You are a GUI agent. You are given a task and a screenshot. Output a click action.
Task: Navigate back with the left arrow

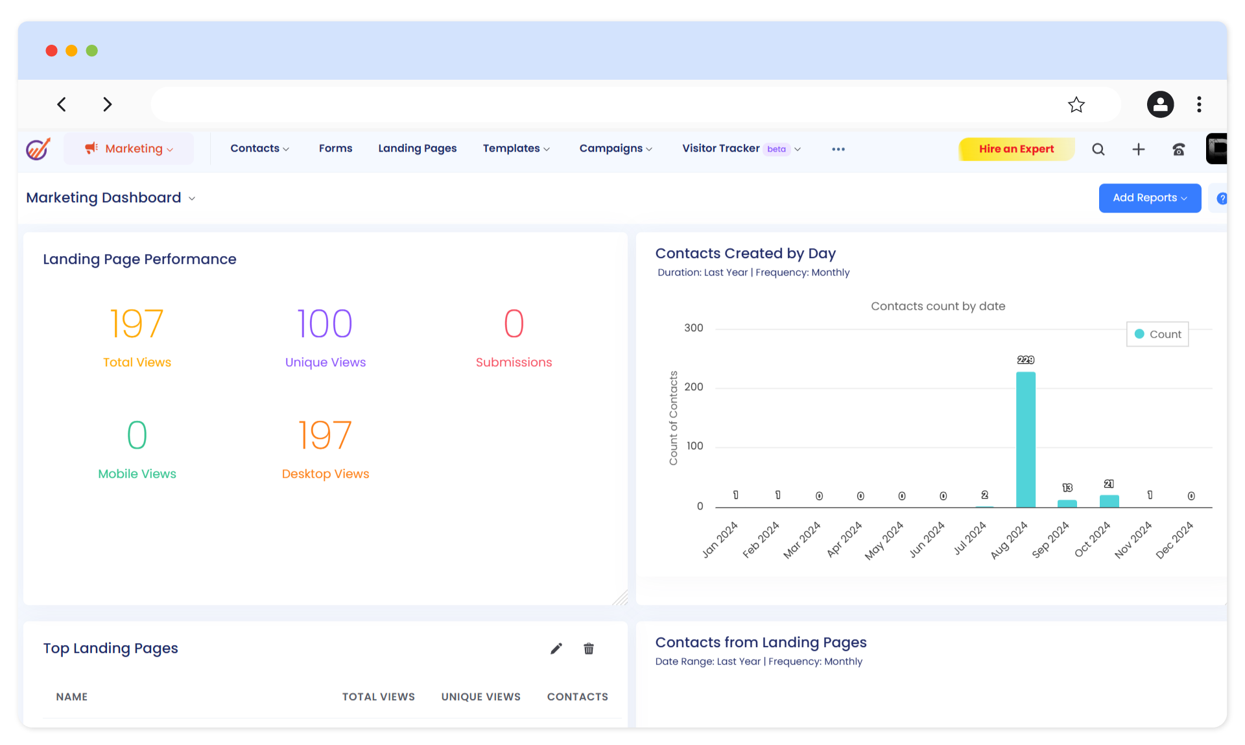62,104
